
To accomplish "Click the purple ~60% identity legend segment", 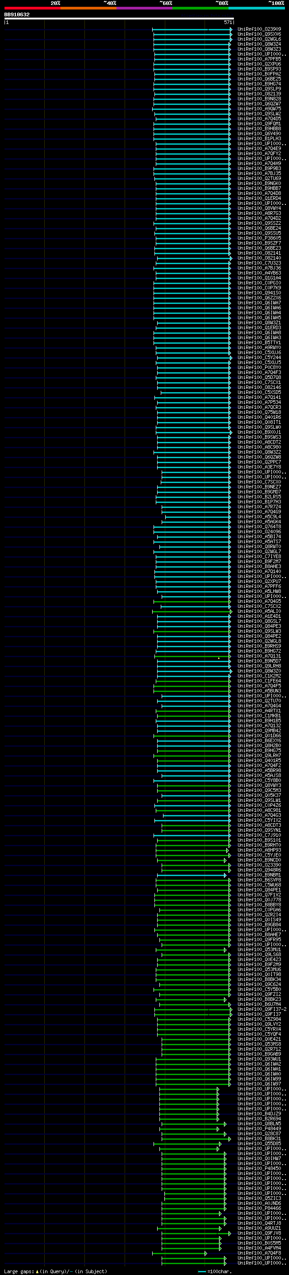I will 145,8.
